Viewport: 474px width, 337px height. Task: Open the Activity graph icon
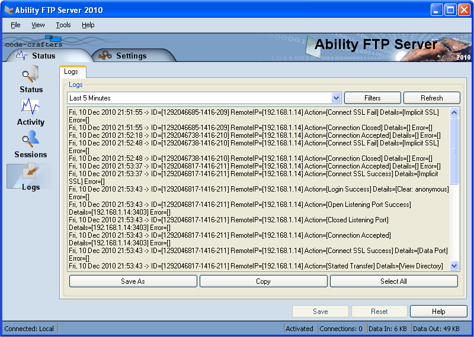pos(31,112)
